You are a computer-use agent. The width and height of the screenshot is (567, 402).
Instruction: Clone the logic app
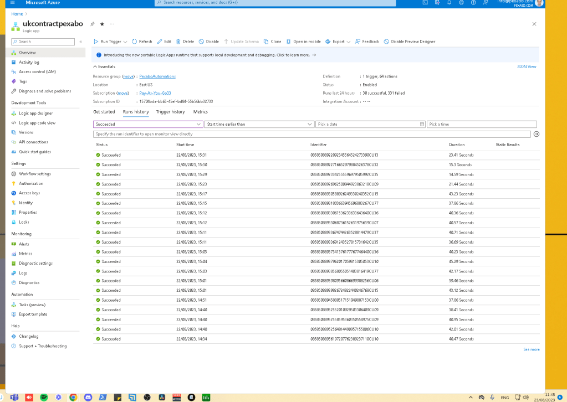pyautogui.click(x=272, y=42)
